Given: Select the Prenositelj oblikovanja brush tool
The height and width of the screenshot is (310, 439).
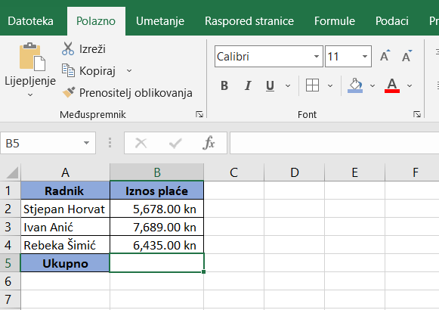Looking at the screenshot, I should [69, 92].
